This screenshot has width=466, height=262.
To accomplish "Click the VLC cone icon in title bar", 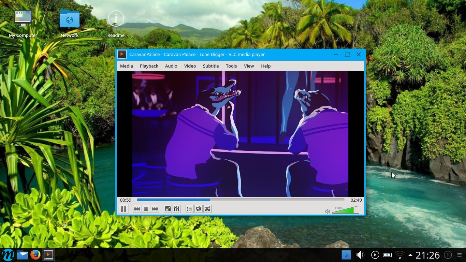I will click(x=122, y=54).
